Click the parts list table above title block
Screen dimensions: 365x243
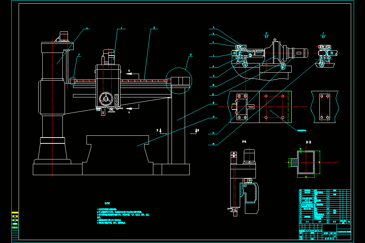325,207
